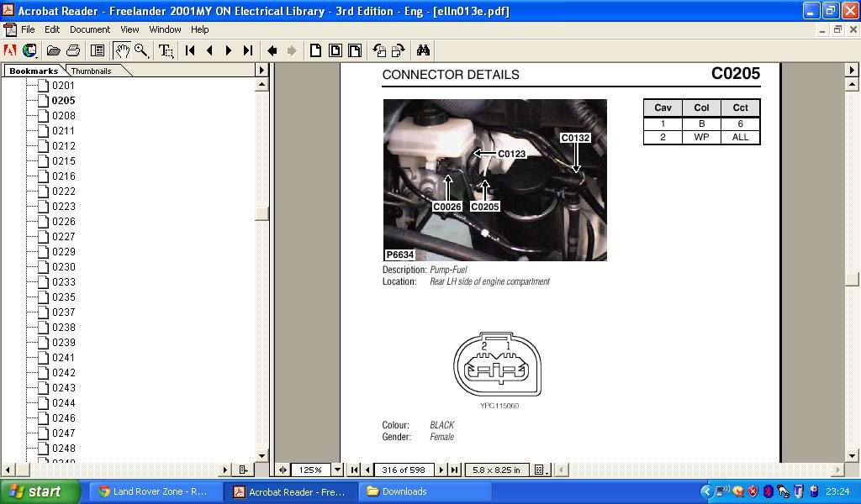This screenshot has height=504, width=861.
Task: Click the Open file folder icon
Action: click(x=53, y=51)
